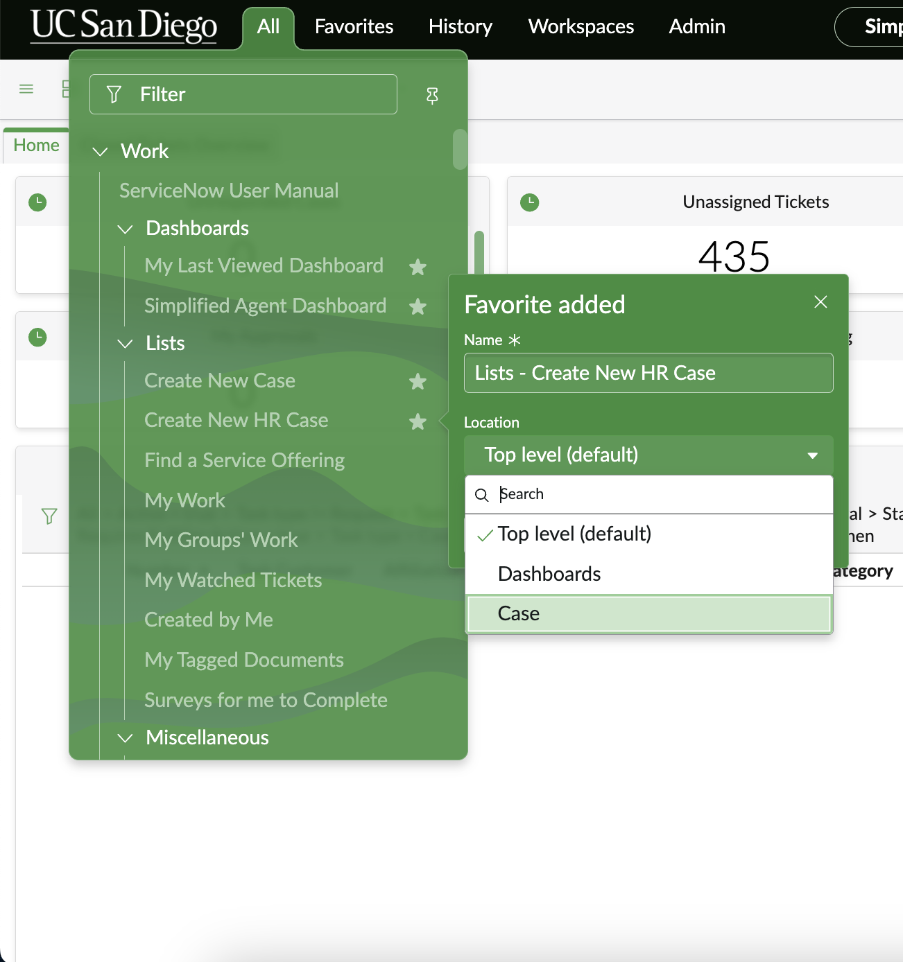The height and width of the screenshot is (962, 903).
Task: Open My Last Viewed Dashboard
Action: pyautogui.click(x=264, y=265)
